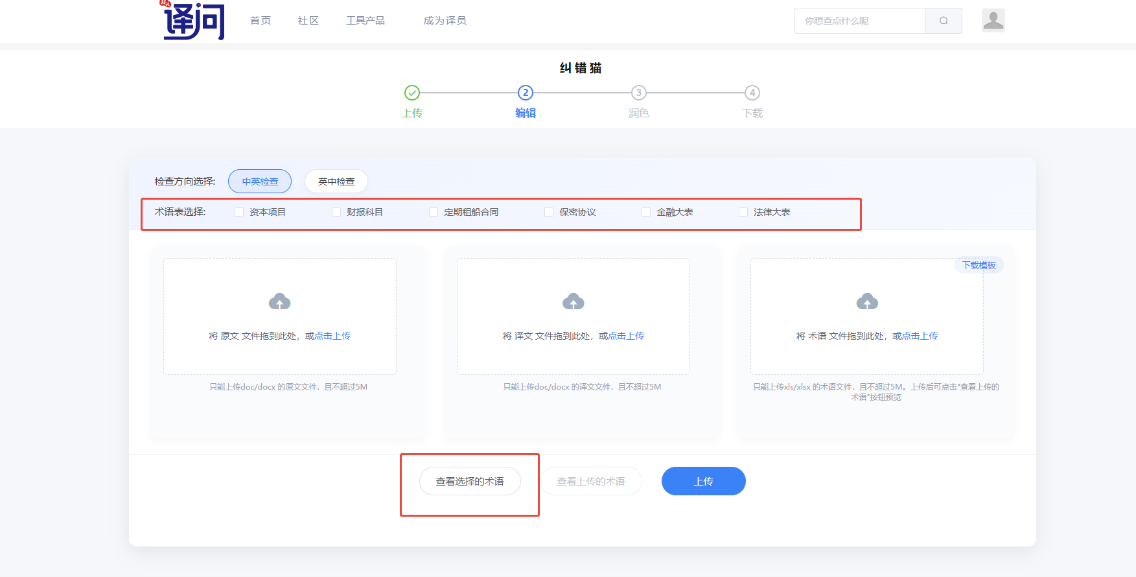1136x577 pixels.
Task: Enable the 财报科目 checkbox
Action: [336, 212]
